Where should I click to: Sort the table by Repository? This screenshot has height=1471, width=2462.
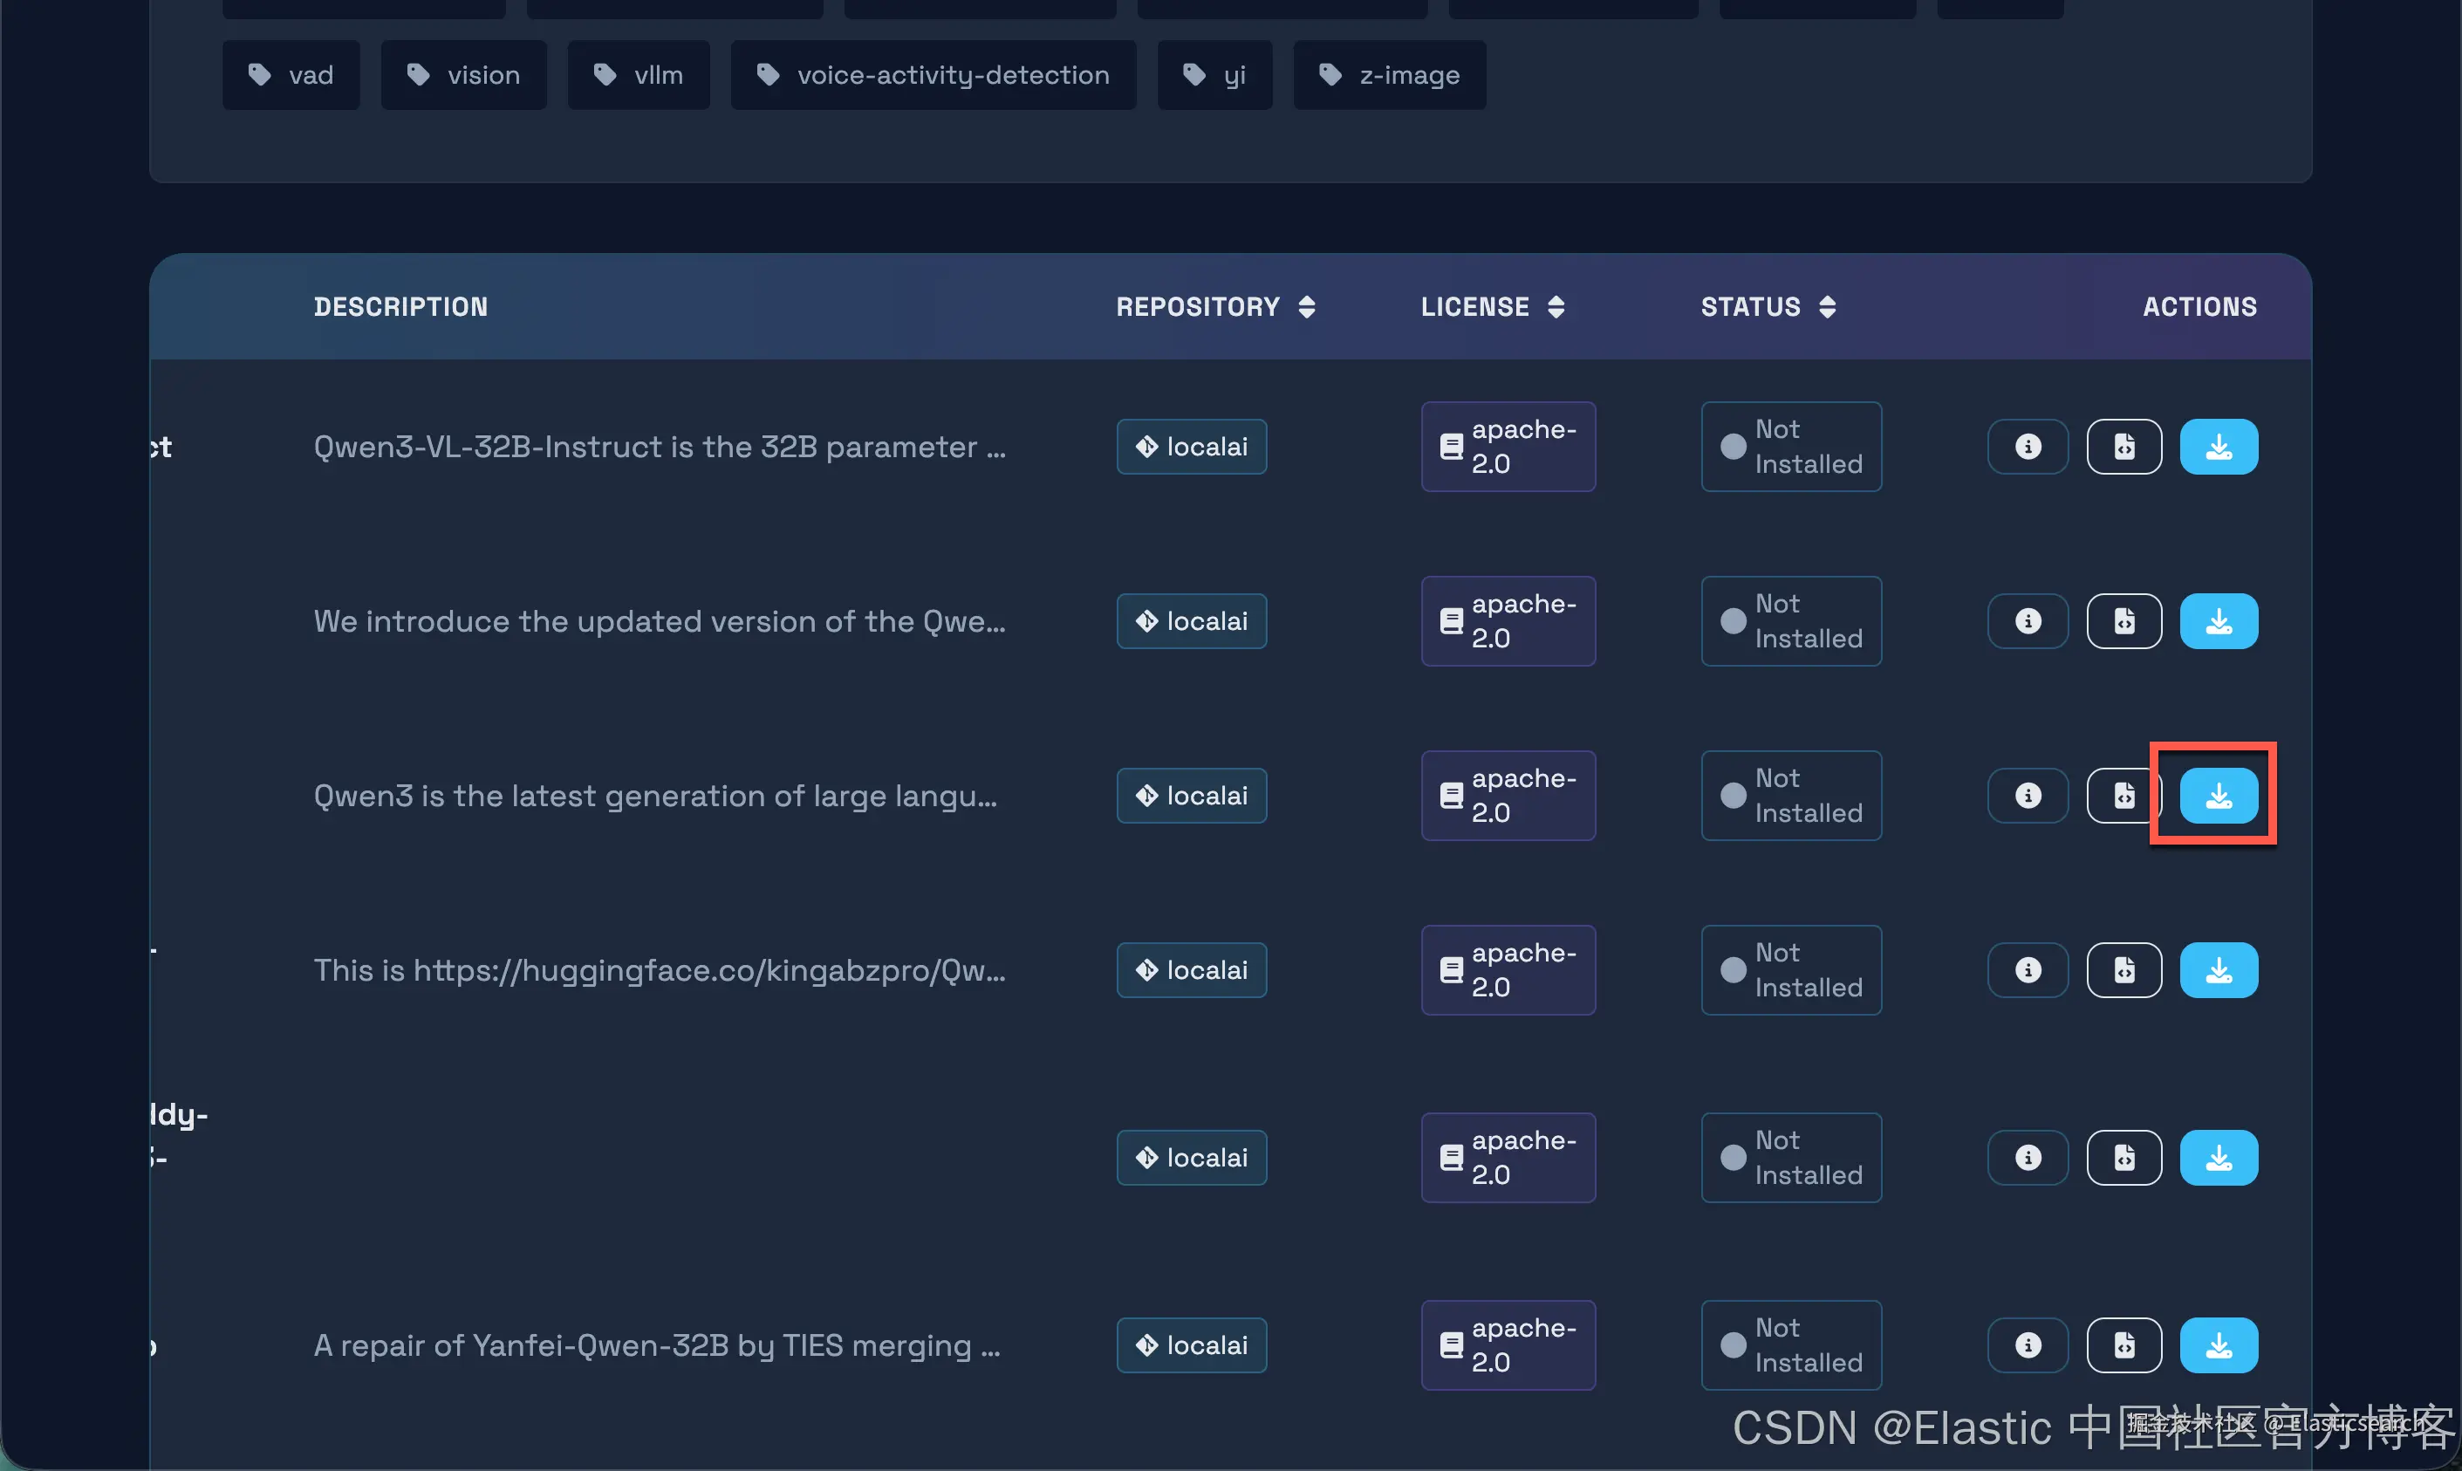coord(1215,307)
